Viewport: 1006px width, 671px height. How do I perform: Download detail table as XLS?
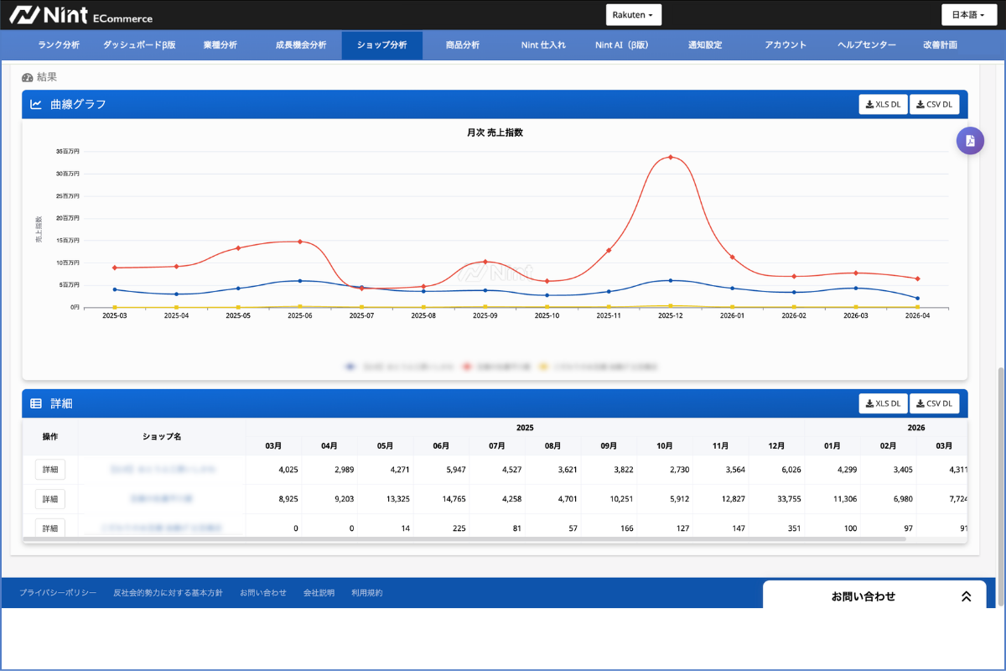point(883,403)
